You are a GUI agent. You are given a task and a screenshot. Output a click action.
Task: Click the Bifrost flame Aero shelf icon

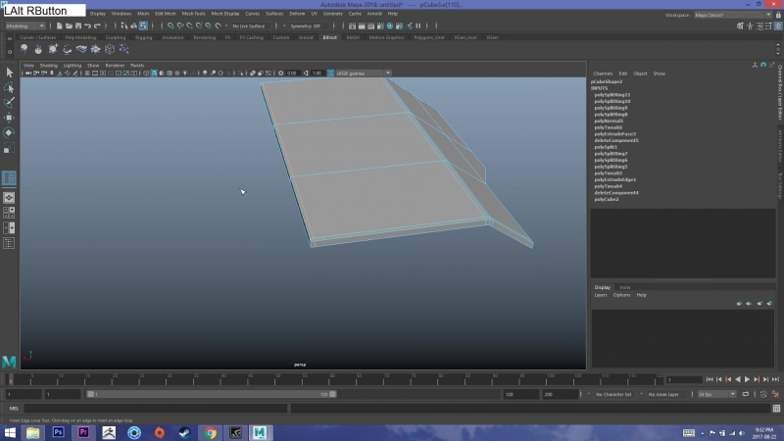(38, 49)
